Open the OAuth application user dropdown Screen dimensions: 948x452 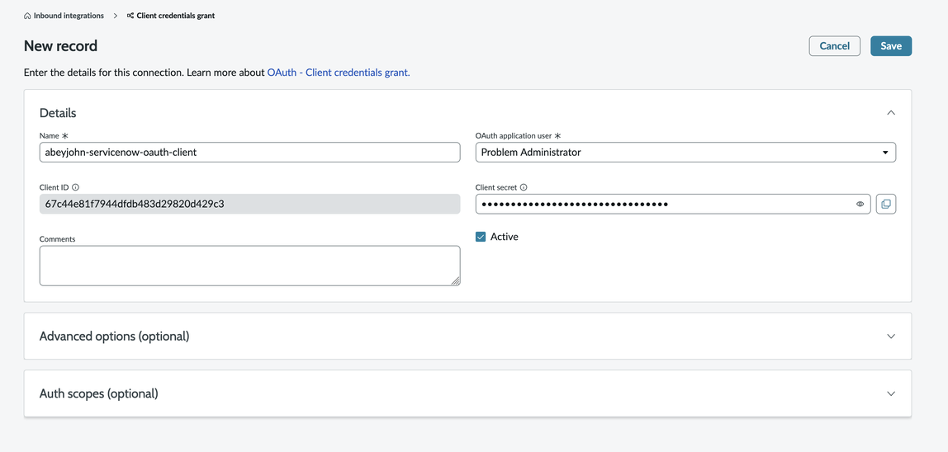[685, 153]
